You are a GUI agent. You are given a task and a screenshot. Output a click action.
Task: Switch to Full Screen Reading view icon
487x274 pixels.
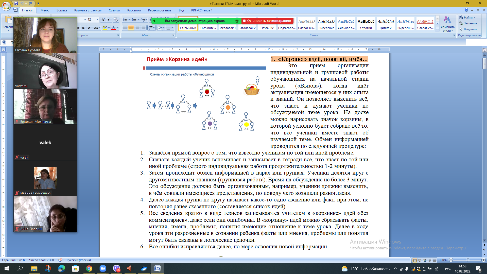pos(420,260)
